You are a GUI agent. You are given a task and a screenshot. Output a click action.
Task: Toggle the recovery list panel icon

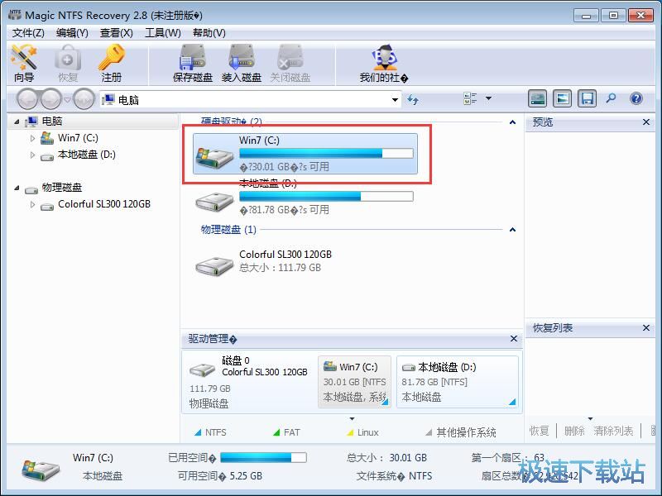[588, 98]
